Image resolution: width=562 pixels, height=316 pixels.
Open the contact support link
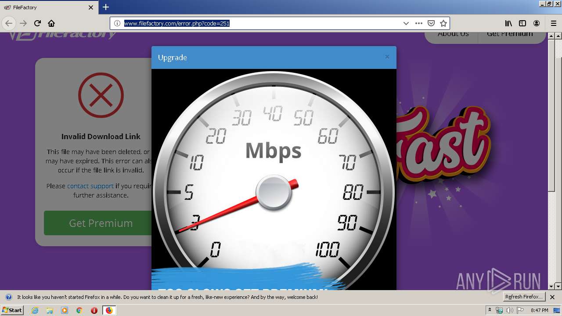coord(90,186)
